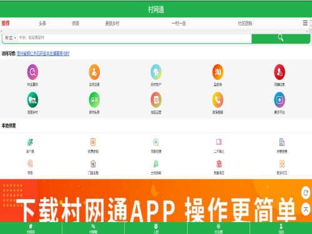Click the 村网通 header title
The width and height of the screenshot is (312, 234).
156,9
